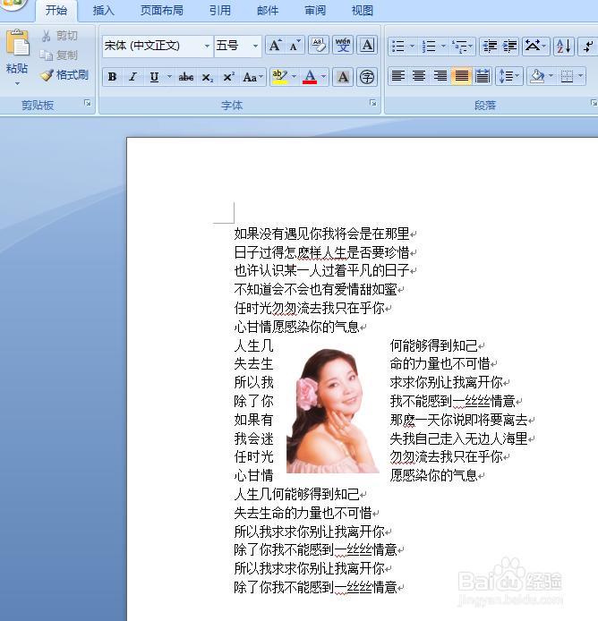Click the Shading paint bucket icon
Image resolution: width=598 pixels, height=621 pixels.
(x=537, y=76)
